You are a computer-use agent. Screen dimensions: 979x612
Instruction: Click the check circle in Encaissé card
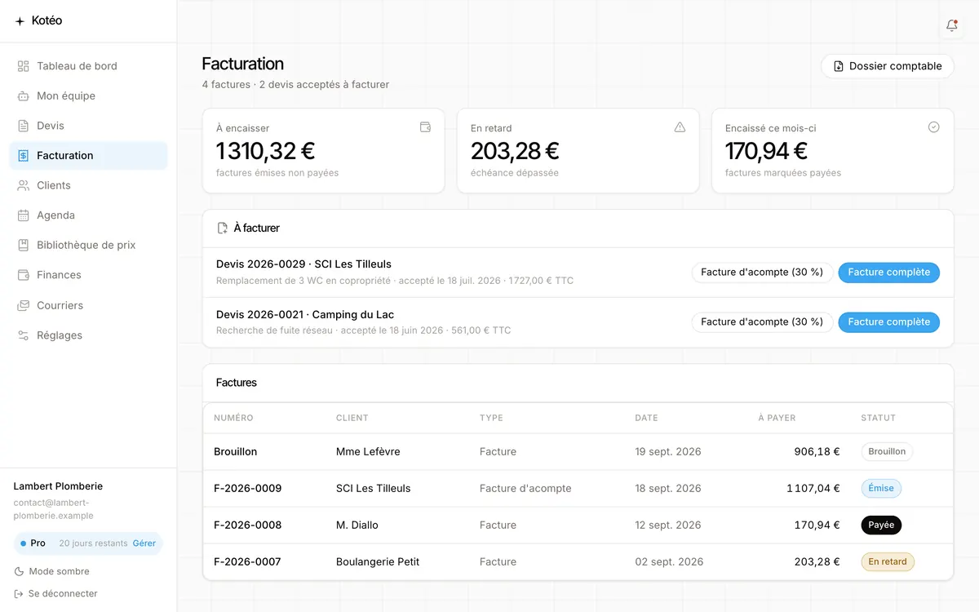tap(934, 127)
